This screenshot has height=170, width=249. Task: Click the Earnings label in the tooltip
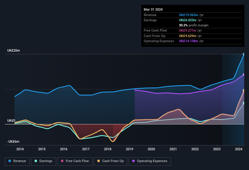(x=150, y=20)
